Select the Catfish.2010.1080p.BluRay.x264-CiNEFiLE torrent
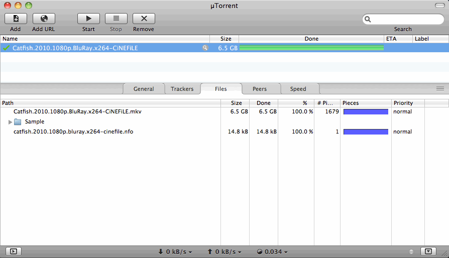 (x=225, y=48)
